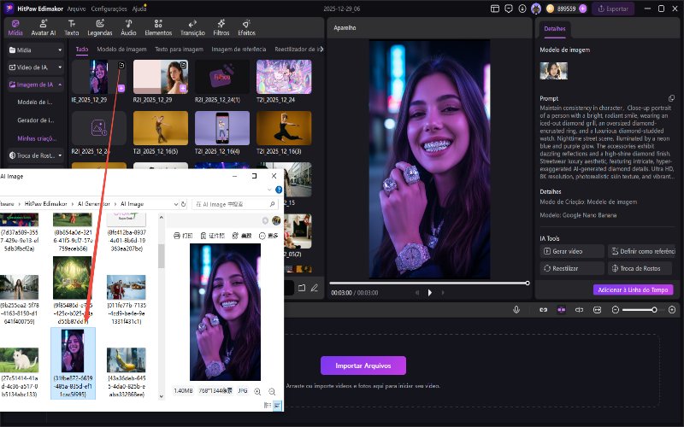Click Adicionar à Linha do Tempo button
This screenshot has width=684, height=427.
(x=634, y=290)
